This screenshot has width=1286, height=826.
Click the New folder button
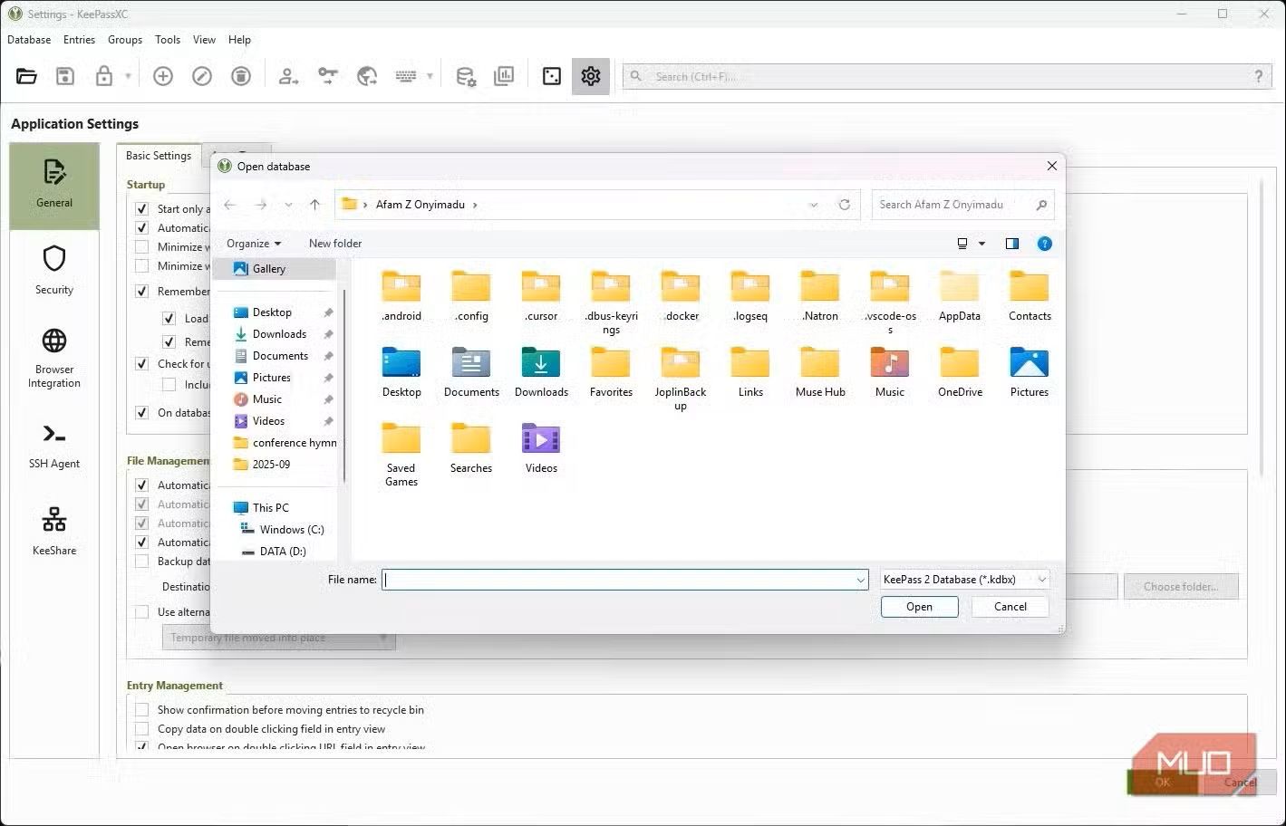(335, 244)
